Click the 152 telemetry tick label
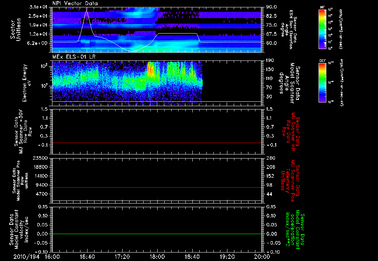 coord(271,176)
